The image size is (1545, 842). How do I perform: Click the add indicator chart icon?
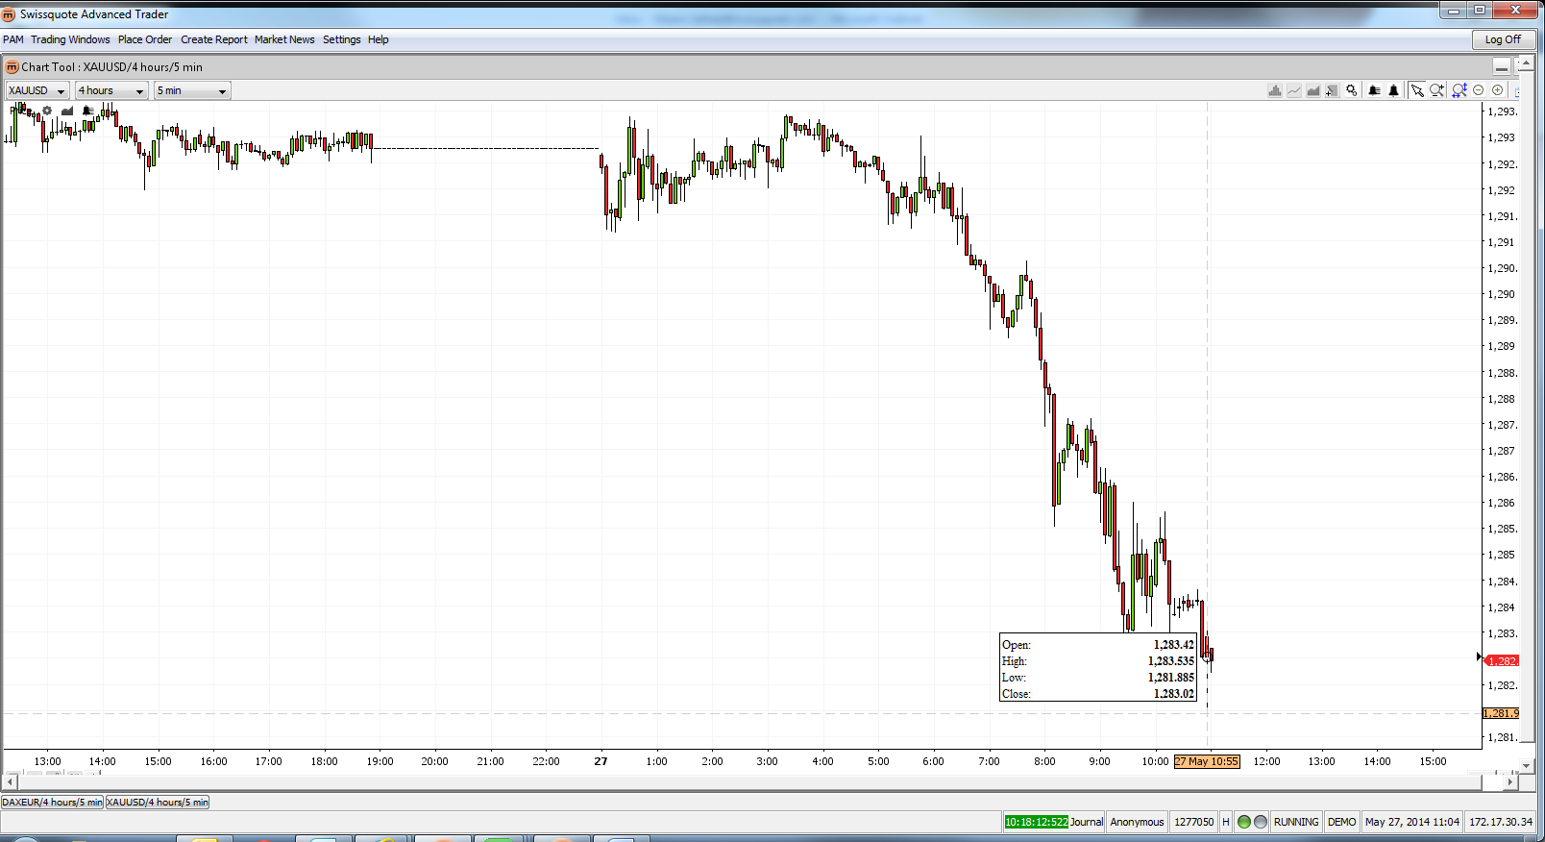click(x=1332, y=90)
